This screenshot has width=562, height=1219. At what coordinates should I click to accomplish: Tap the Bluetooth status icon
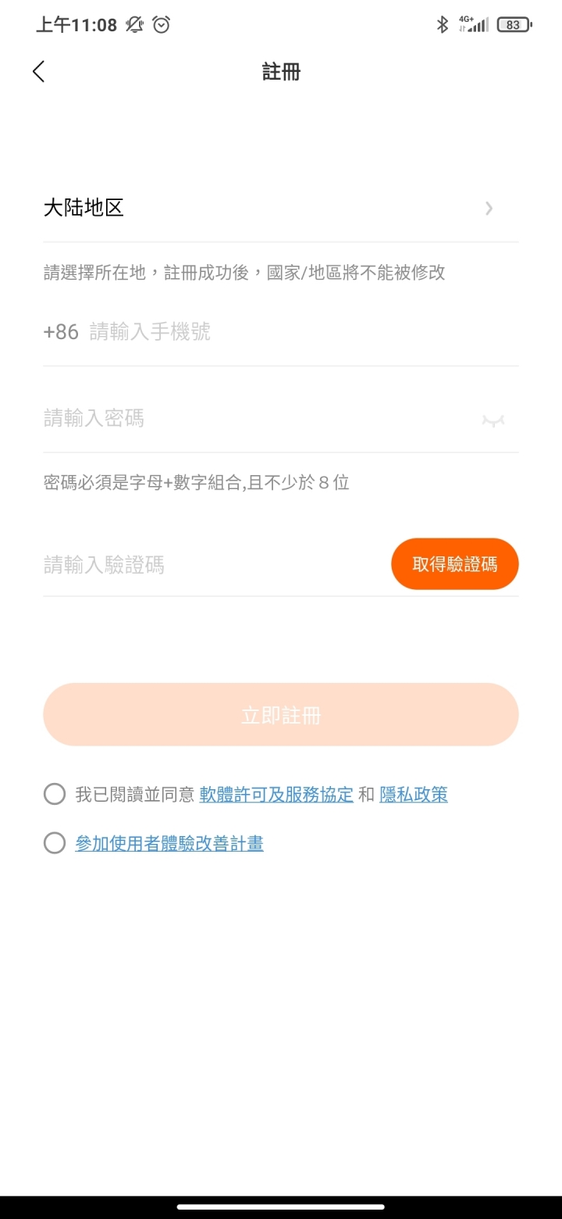point(442,25)
